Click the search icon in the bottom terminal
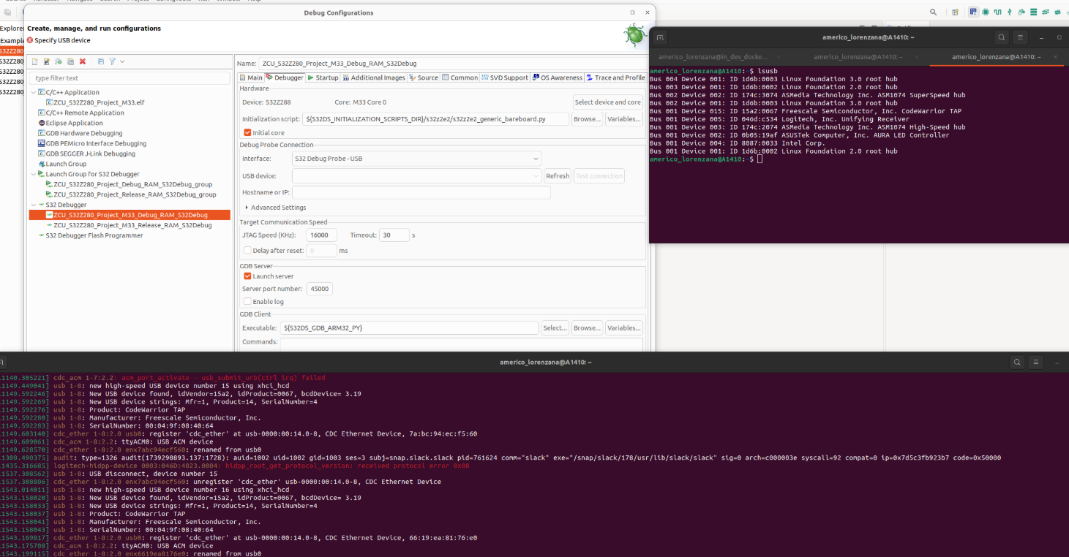 coord(1017,362)
